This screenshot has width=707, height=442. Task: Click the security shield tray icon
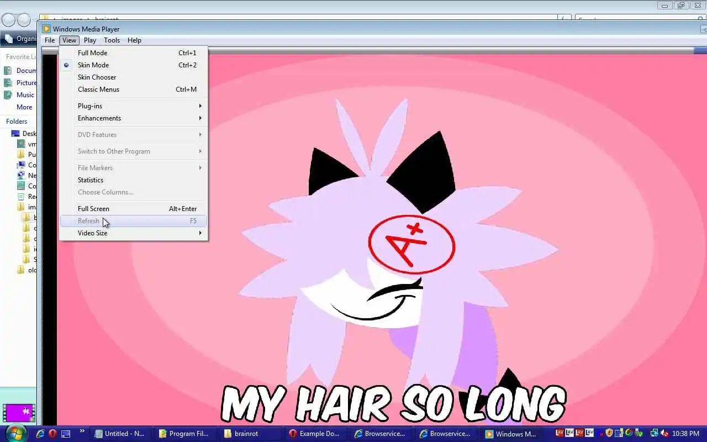pyautogui.click(x=609, y=434)
